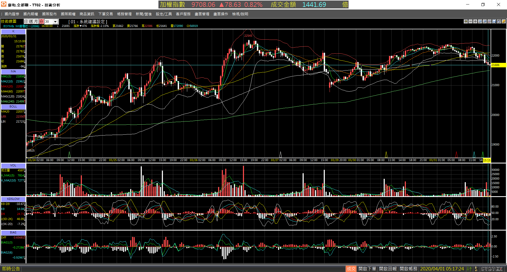Open the 設定/工具 menu

tap(164, 14)
